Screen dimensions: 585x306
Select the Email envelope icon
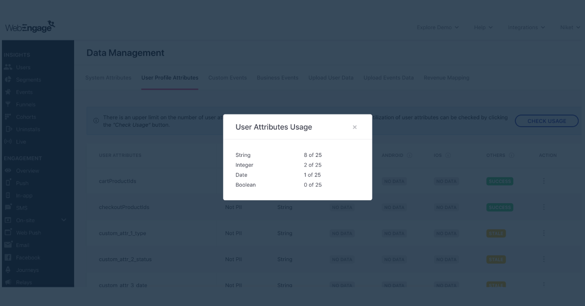coord(8,245)
